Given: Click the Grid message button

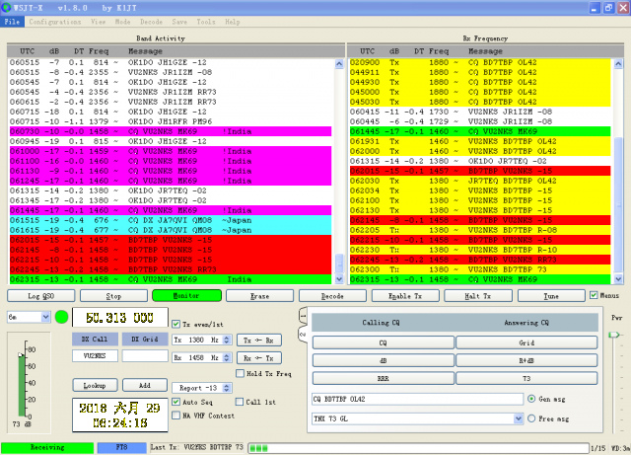Looking at the screenshot, I should point(526,342).
